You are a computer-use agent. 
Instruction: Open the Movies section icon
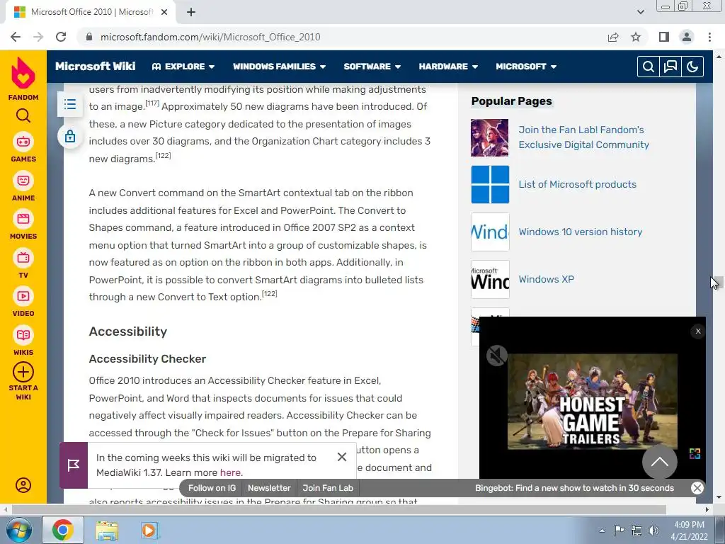23,219
